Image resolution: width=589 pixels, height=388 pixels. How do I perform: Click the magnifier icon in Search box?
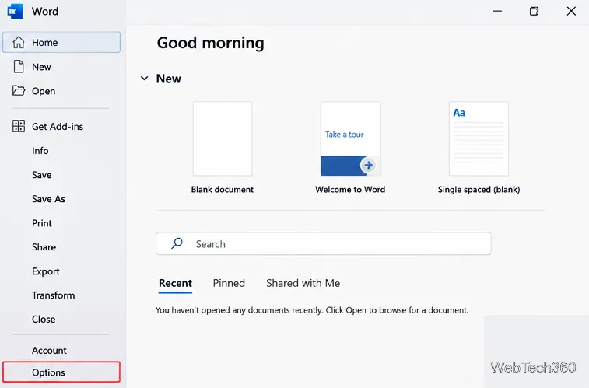coord(177,243)
